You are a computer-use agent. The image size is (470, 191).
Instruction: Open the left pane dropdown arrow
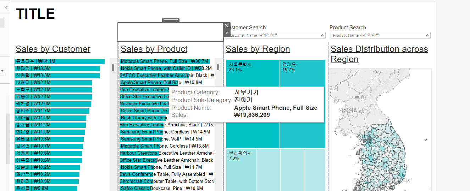(2, 71)
